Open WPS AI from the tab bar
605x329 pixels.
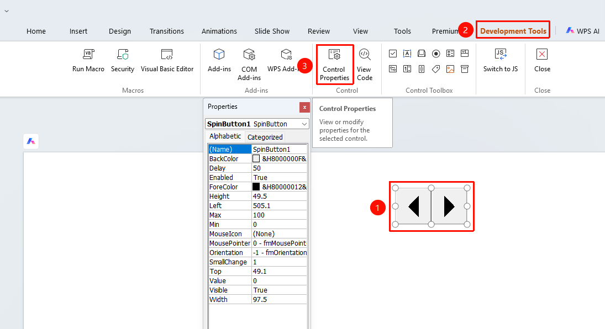(x=582, y=31)
